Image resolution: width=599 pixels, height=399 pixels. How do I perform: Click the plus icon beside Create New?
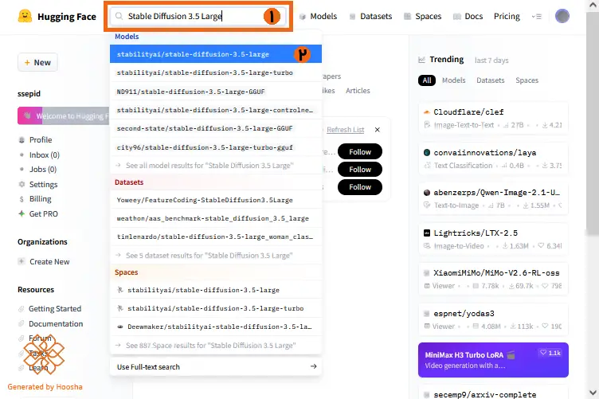point(22,261)
